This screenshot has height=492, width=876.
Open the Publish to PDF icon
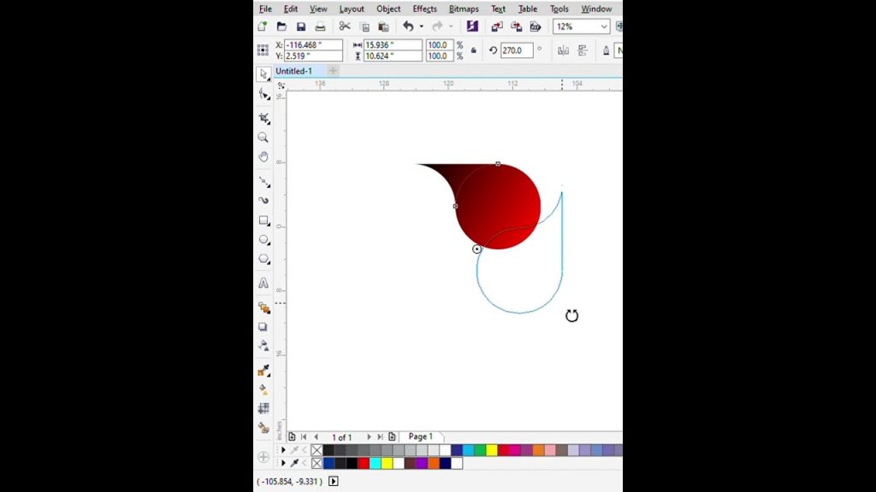535,26
